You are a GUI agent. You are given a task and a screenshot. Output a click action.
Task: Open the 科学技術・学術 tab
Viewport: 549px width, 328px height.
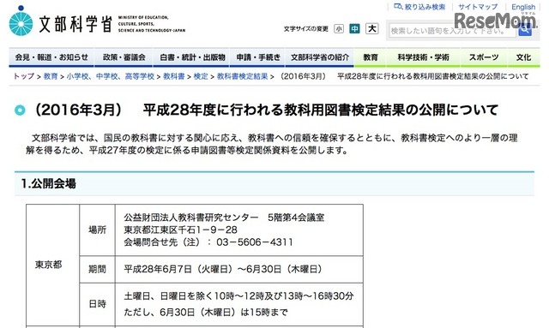[423, 57]
